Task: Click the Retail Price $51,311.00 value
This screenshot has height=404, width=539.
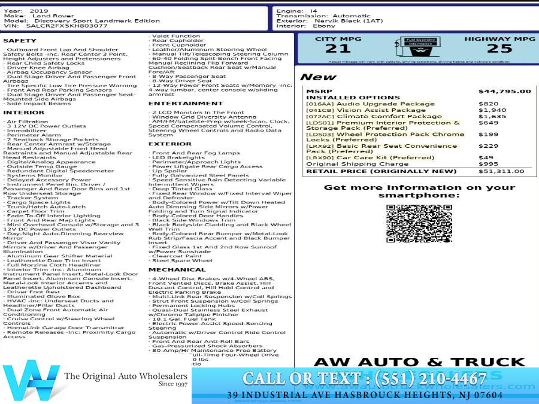Action: 501,171
